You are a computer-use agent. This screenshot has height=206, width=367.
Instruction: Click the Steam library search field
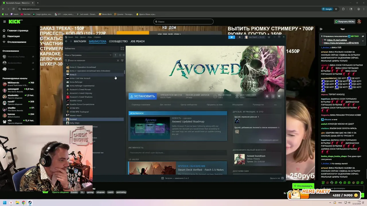[91, 60]
